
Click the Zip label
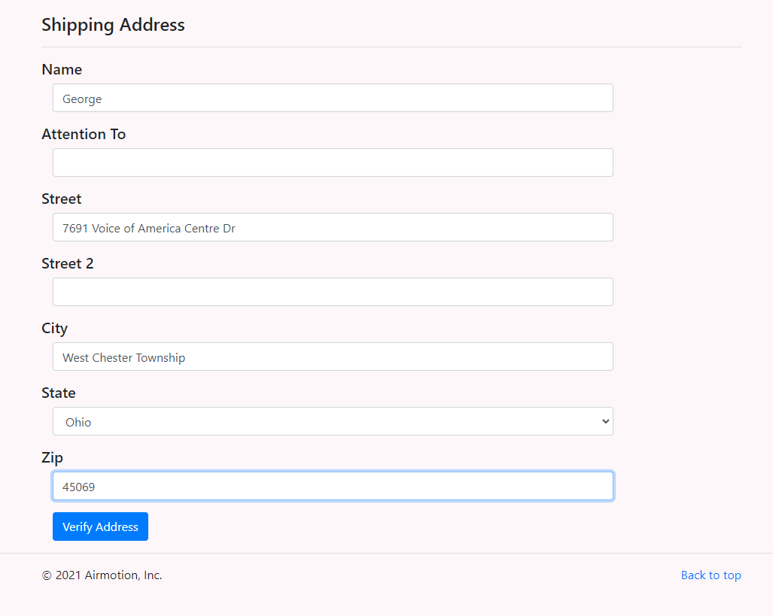pyautogui.click(x=52, y=458)
